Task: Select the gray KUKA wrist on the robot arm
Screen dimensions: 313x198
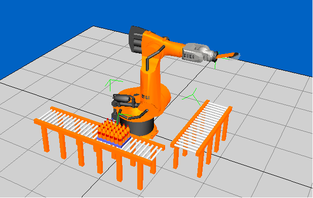Action: 199,53
